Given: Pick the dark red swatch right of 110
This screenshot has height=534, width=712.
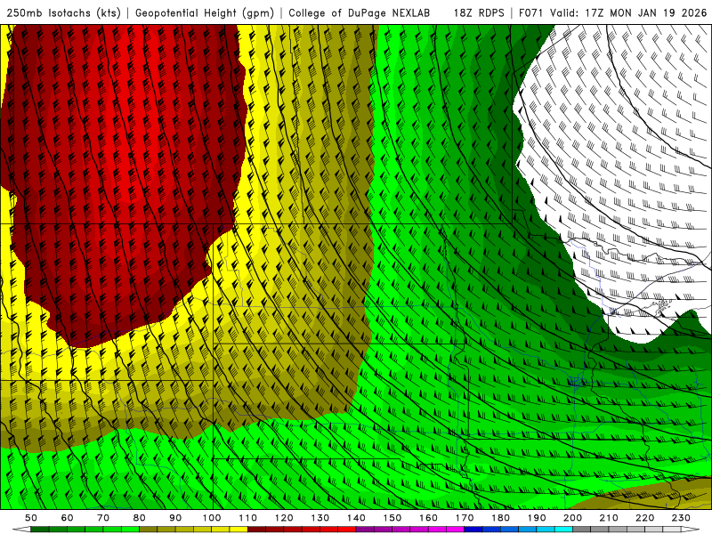Looking at the screenshot, I should tap(256, 530).
